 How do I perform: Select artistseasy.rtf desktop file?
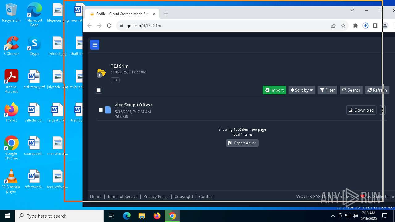(34, 80)
